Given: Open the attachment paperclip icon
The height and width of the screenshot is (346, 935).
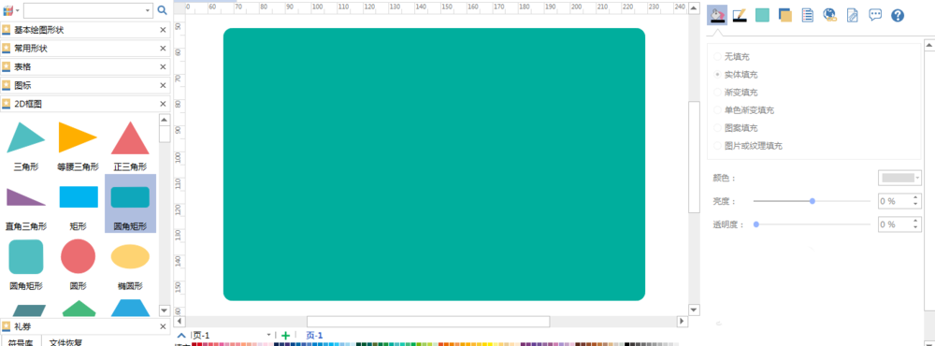Looking at the screenshot, I should coord(853,15).
